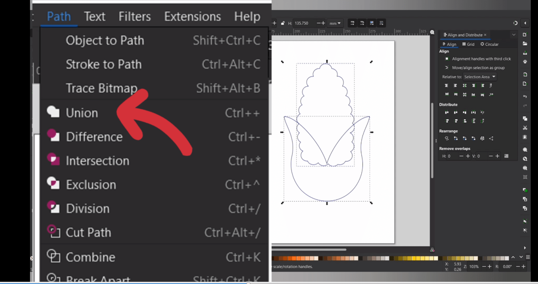This screenshot has width=538, height=284.
Task: Pick the bright orange palette swatch
Action: point(294,258)
